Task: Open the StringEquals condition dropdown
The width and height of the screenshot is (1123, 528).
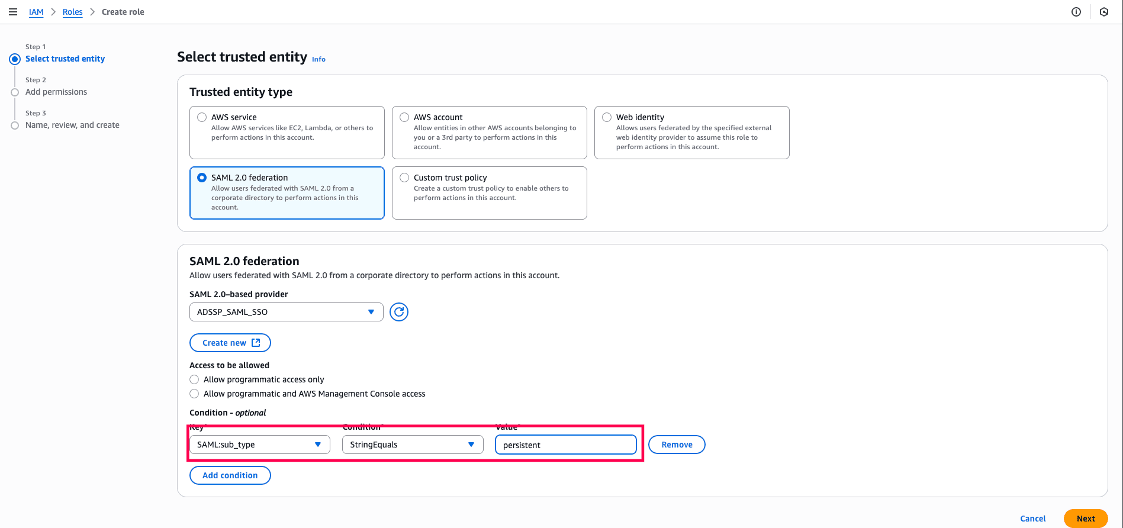Action: coord(412,445)
